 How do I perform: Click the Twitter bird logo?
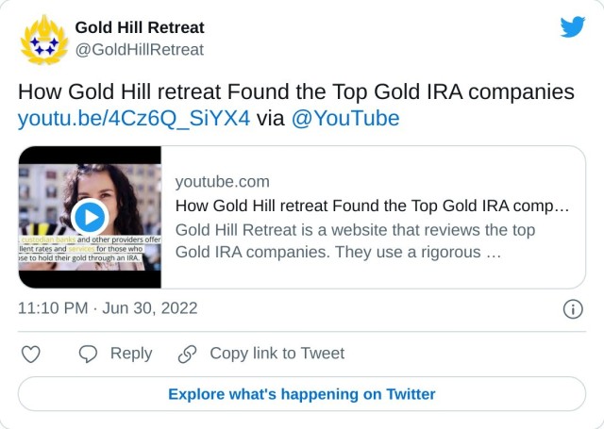[572, 27]
